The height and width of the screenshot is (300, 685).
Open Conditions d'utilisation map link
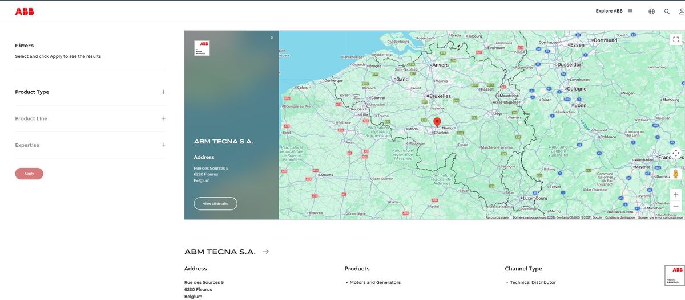click(620, 217)
